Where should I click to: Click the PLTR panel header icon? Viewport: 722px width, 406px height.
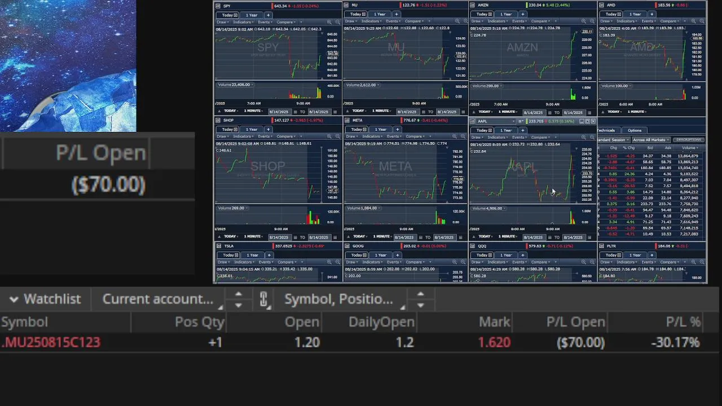click(601, 246)
